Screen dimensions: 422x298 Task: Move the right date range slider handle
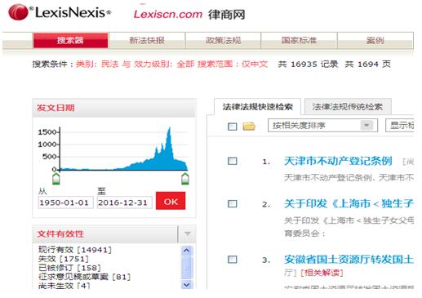click(x=185, y=179)
